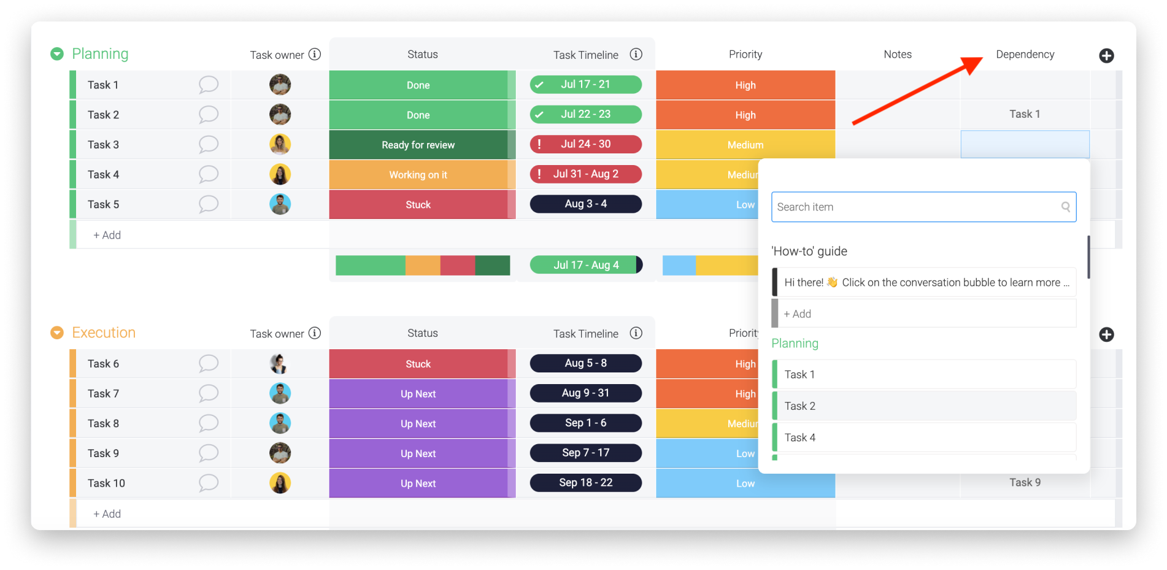Change Task 10 Low priority
Viewport: 1167px width, 570px height.
pyautogui.click(x=745, y=483)
